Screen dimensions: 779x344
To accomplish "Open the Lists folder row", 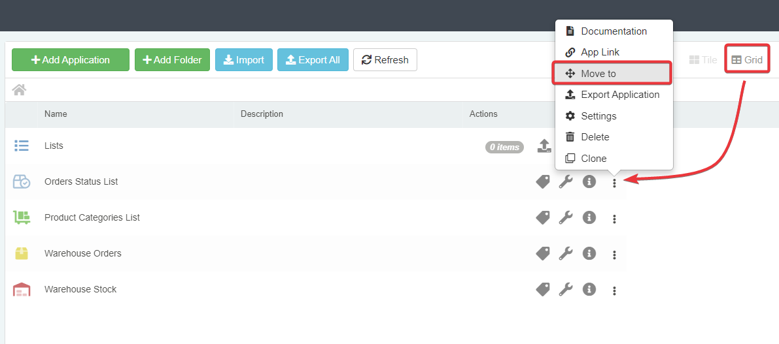I will pos(54,146).
